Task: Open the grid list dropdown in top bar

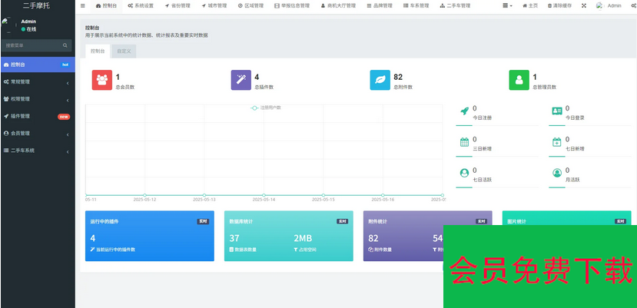Action: tap(507, 5)
